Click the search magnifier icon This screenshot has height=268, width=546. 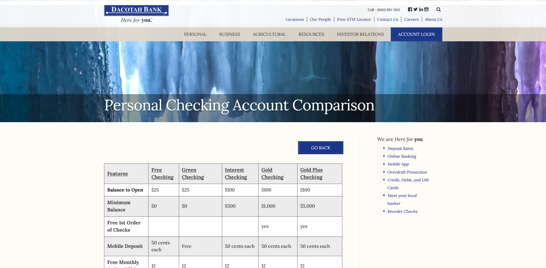[x=439, y=10]
